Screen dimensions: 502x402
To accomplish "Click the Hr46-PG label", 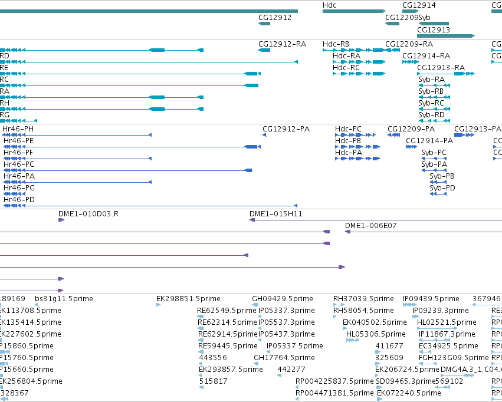I will coord(19,188).
